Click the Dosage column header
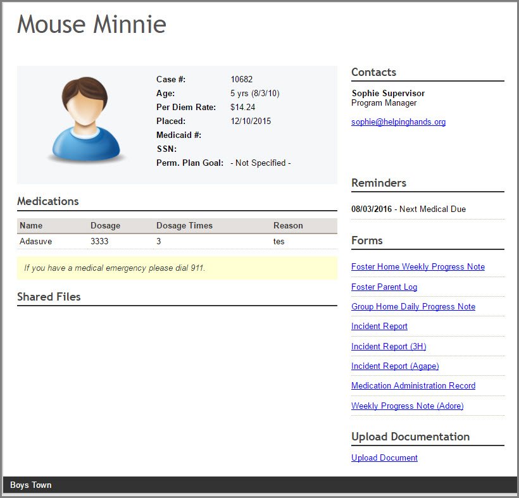Viewport: 519px width, 498px height. point(105,226)
